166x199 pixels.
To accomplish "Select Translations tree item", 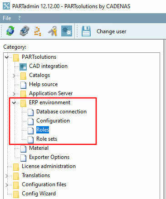I will click(36, 175).
